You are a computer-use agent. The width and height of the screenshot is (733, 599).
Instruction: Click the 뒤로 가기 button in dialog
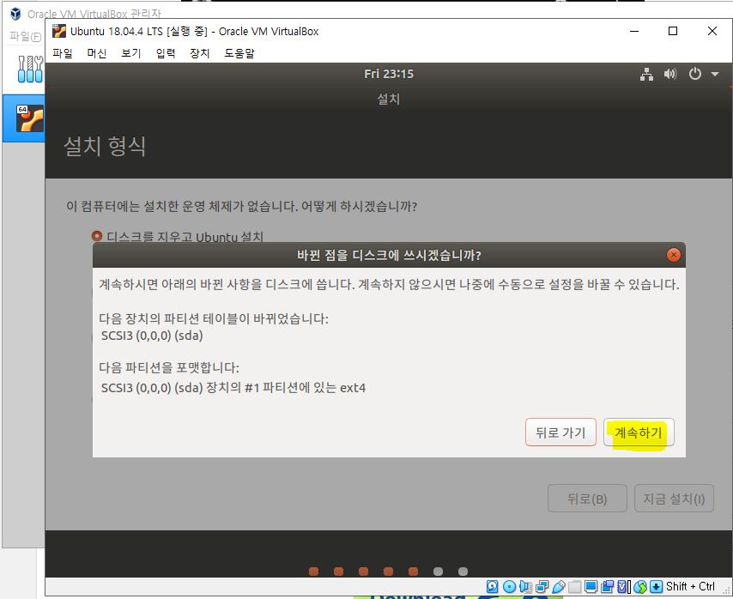[560, 433]
